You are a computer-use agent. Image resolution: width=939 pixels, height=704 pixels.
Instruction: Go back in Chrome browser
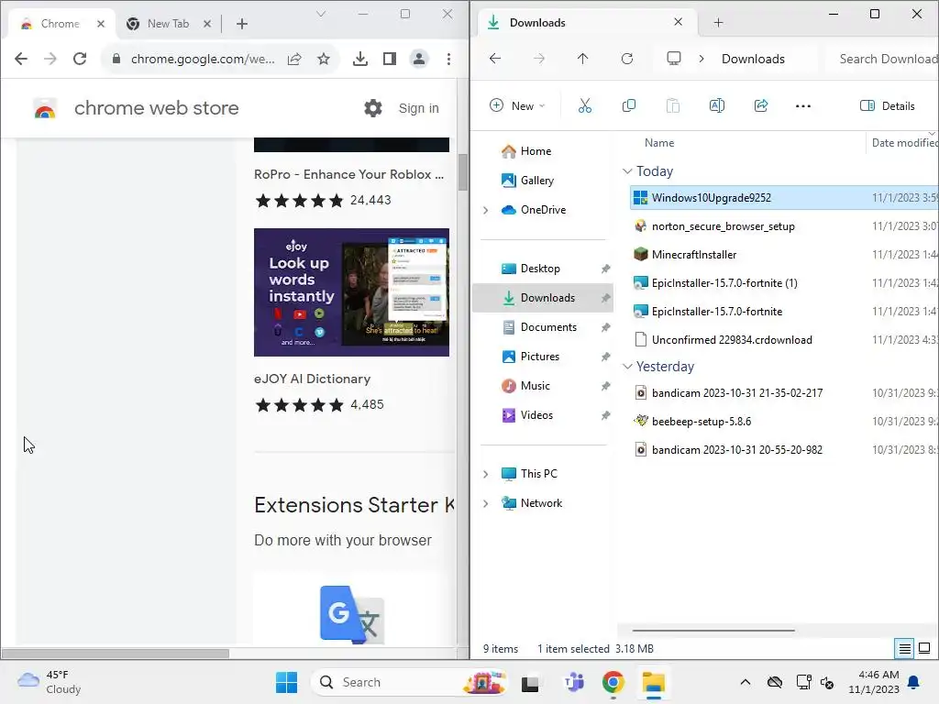21,59
